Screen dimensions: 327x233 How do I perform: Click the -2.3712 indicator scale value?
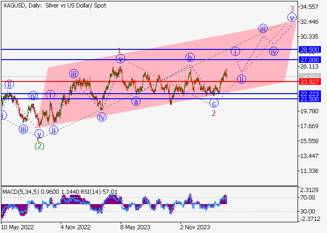pos(310,219)
